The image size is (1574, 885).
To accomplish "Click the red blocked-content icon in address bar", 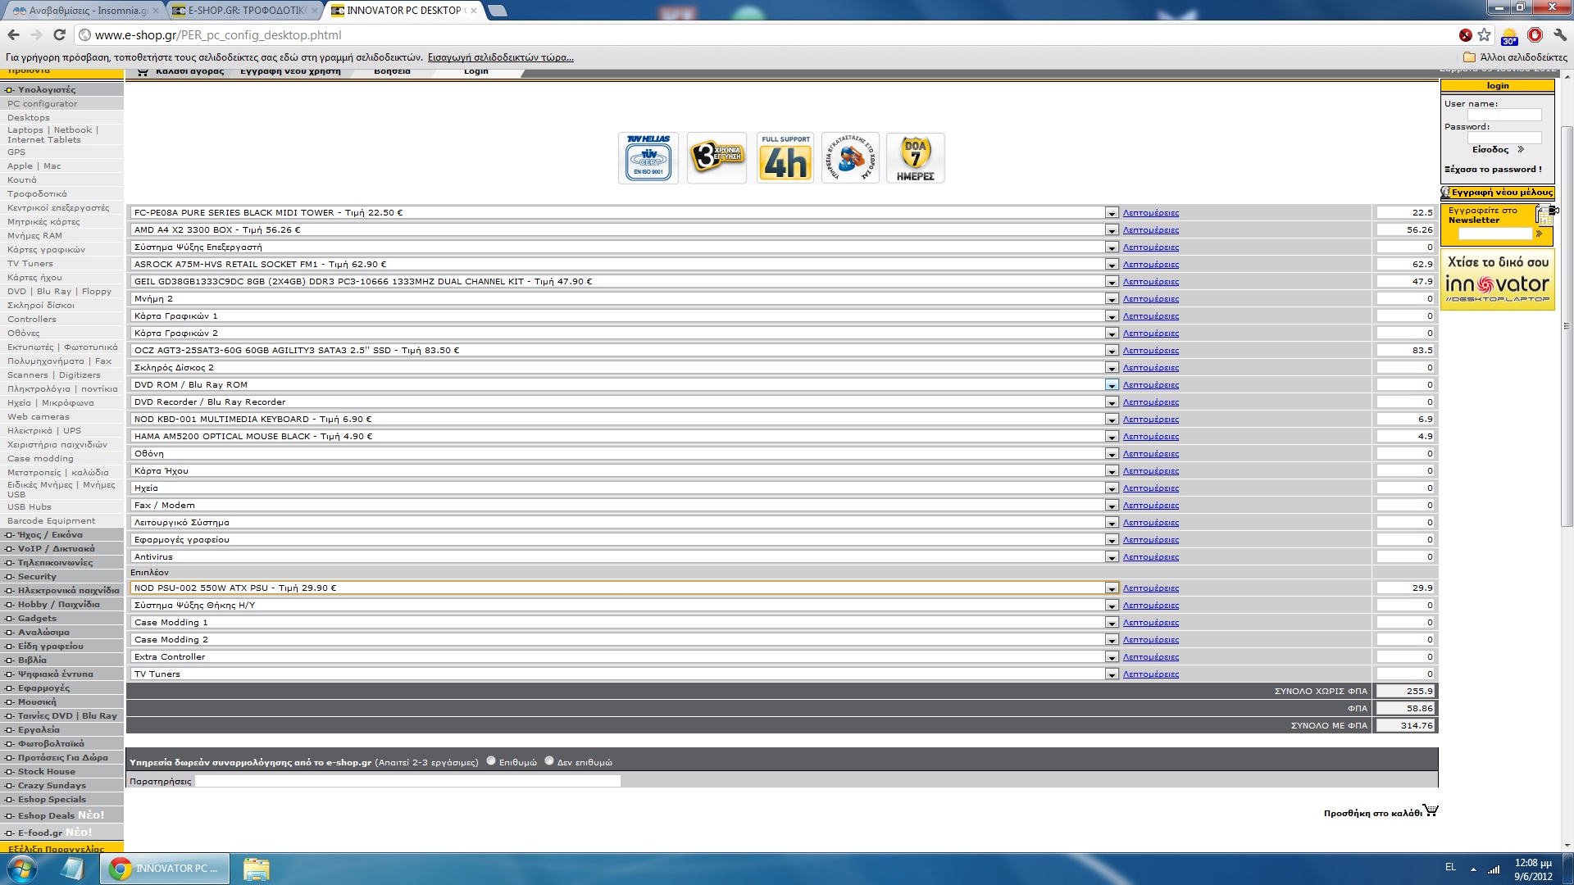I will click(1465, 34).
